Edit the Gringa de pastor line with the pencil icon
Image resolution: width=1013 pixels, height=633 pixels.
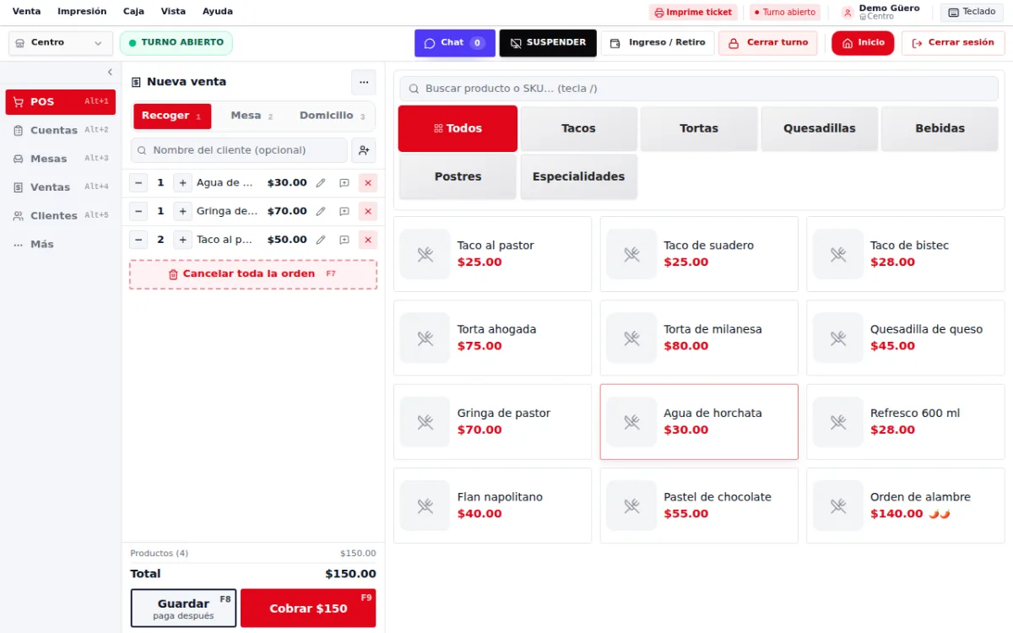[x=321, y=211]
